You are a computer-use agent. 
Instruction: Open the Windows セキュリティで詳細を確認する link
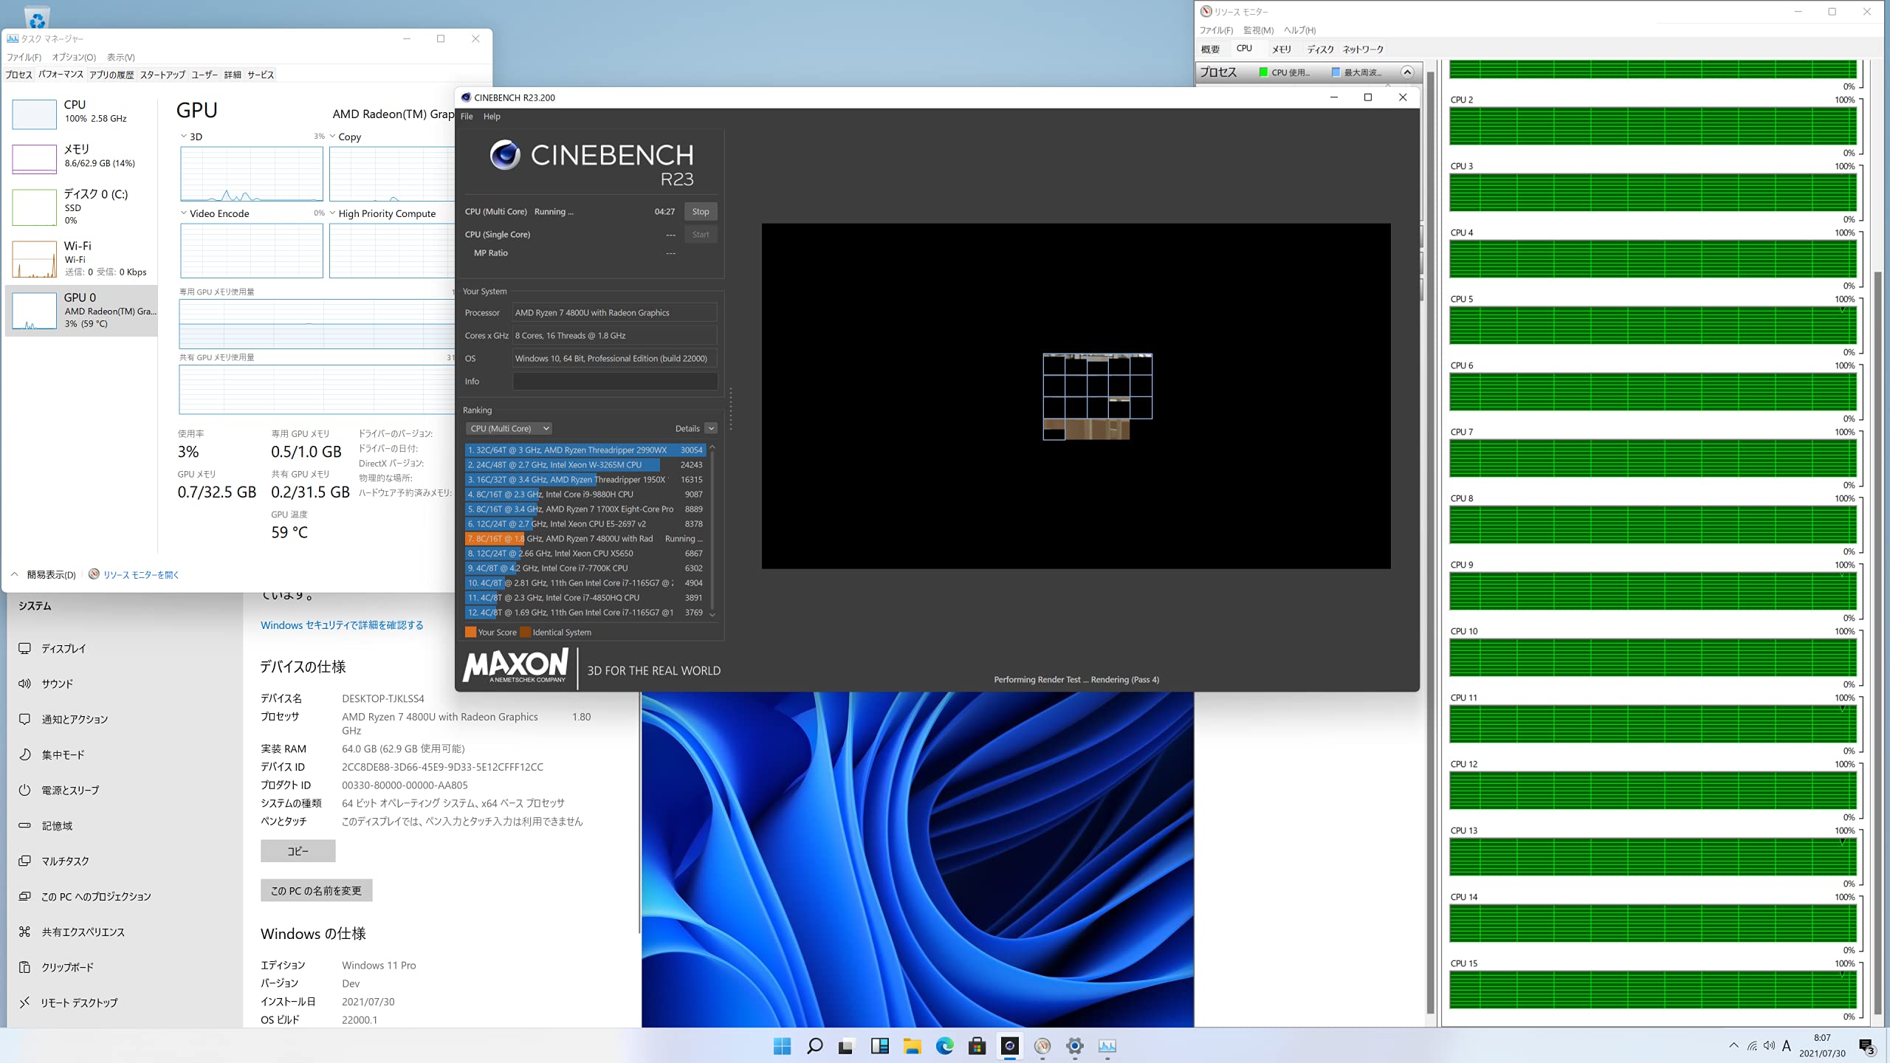pyautogui.click(x=342, y=625)
